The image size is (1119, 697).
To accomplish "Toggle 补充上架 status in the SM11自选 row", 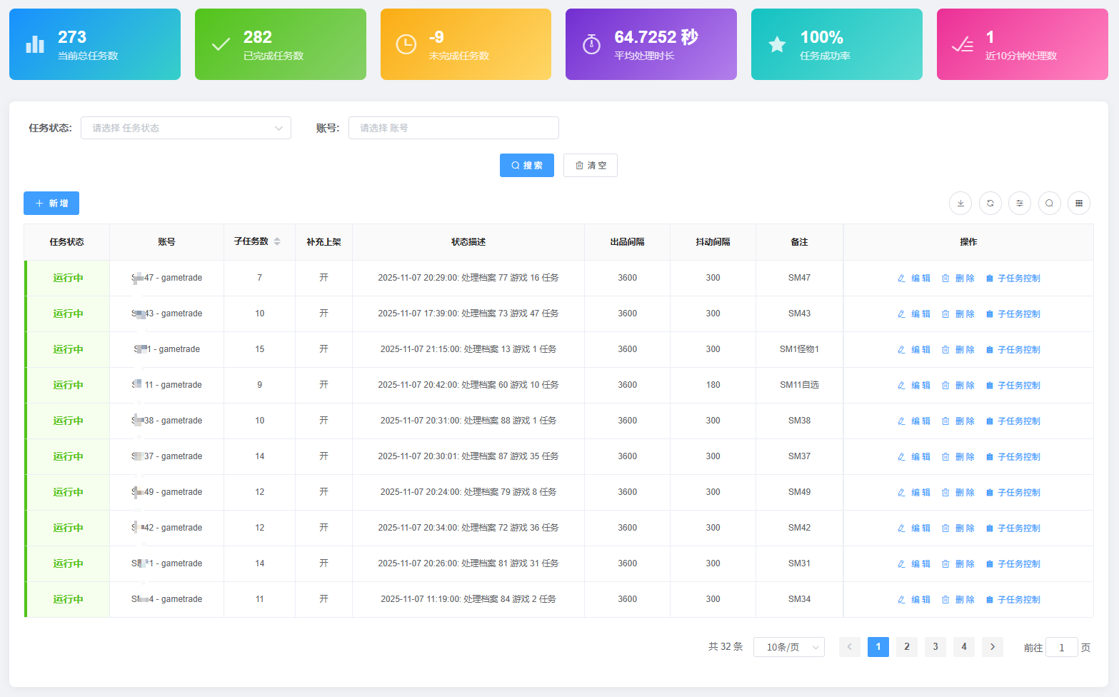I will (323, 385).
